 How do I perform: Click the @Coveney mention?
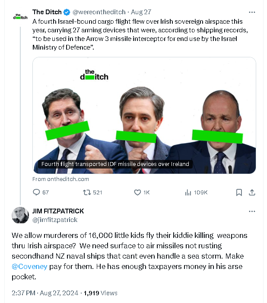pyautogui.click(x=29, y=266)
